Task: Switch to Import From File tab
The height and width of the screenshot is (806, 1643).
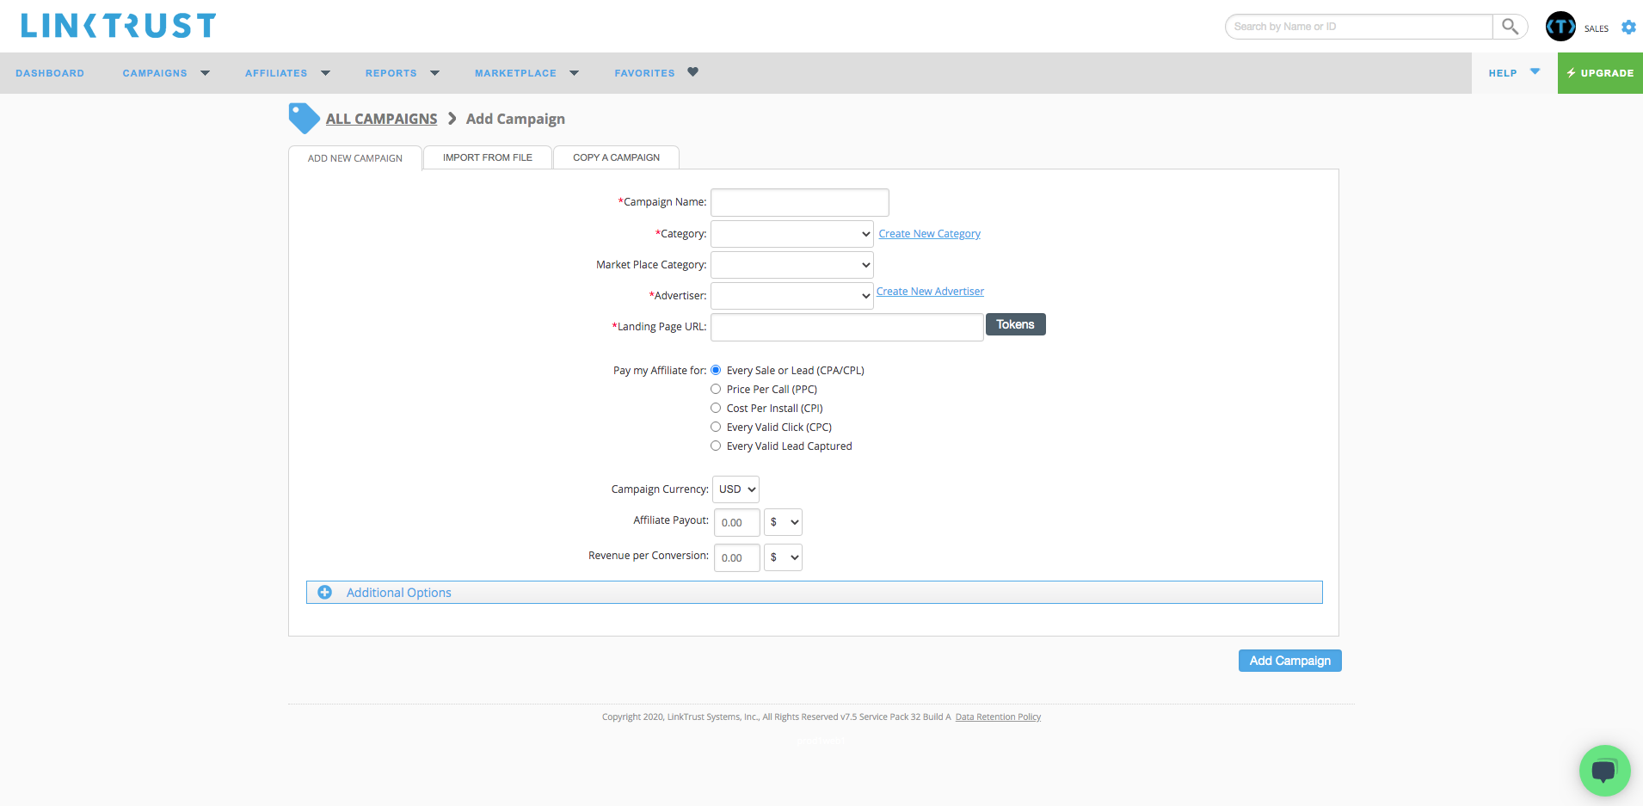Action: 487,157
